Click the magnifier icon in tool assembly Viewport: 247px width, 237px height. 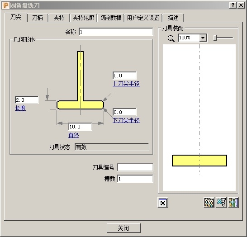tap(171, 38)
